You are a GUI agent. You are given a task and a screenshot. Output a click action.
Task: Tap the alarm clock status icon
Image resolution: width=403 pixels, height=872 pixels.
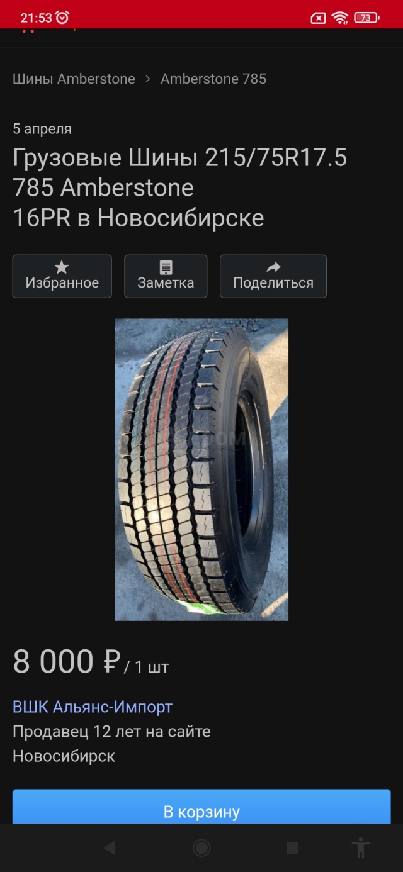point(62,18)
